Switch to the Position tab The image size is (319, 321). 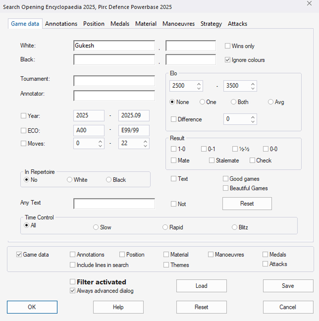click(94, 24)
